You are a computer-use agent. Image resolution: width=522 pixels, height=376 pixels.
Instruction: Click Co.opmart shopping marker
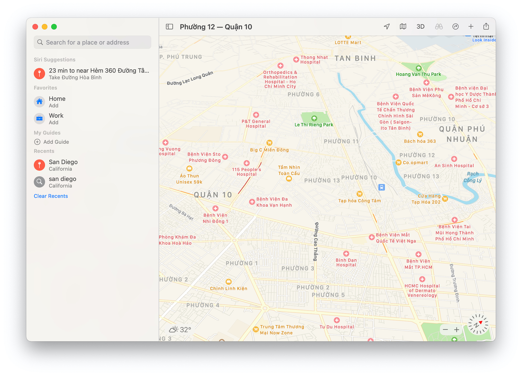tap(398, 163)
